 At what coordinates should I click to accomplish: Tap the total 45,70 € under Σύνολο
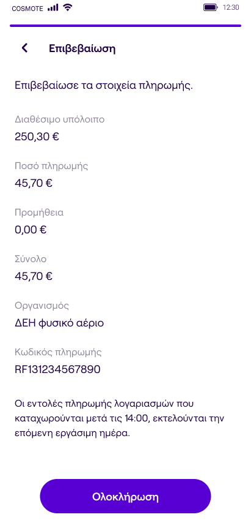tap(34, 276)
